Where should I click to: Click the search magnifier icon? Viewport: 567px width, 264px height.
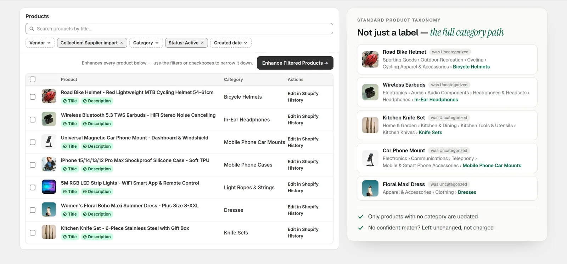pyautogui.click(x=32, y=29)
